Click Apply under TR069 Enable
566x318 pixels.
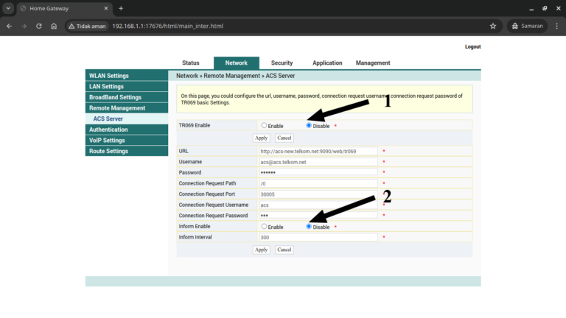click(261, 138)
